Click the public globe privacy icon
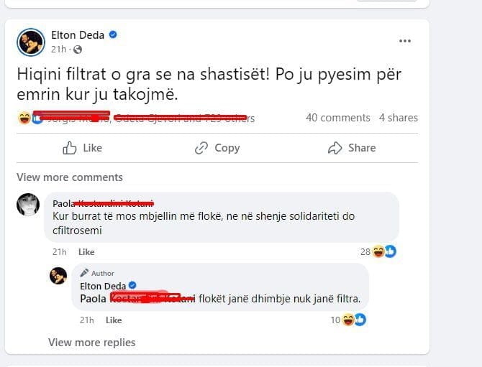Screen dimensions: 482x367 point(78,49)
